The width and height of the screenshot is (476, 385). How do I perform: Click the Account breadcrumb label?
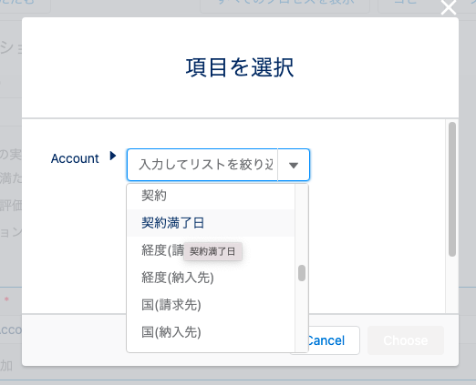coord(75,158)
